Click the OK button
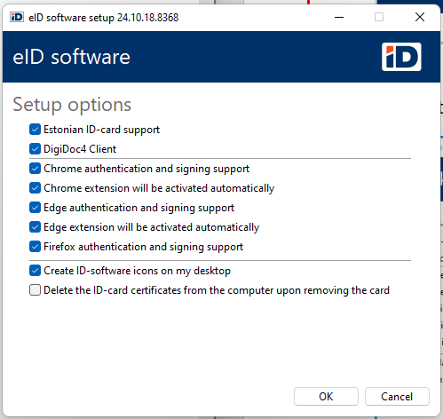 click(326, 396)
